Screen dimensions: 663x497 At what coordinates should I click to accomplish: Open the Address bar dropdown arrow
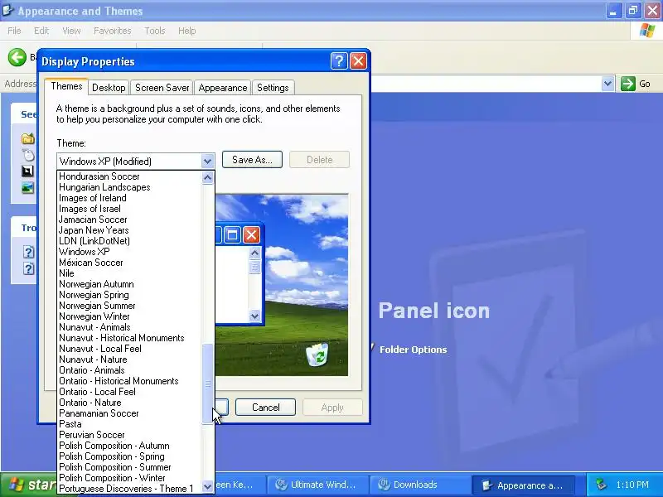click(x=607, y=84)
